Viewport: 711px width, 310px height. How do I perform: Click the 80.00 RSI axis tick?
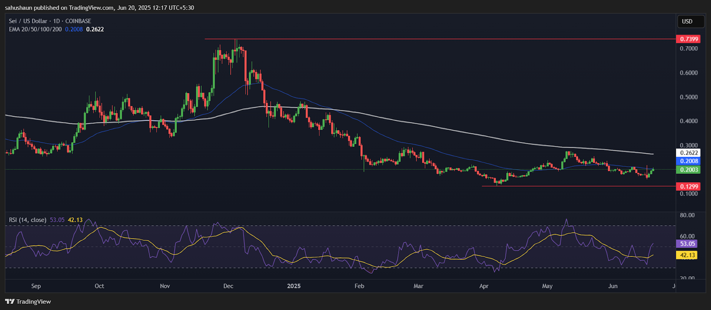coord(687,215)
